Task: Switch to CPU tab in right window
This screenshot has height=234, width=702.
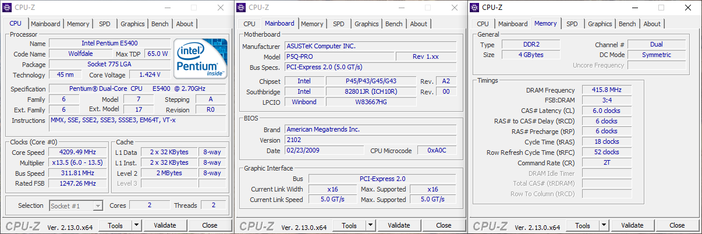Action: tap(483, 24)
